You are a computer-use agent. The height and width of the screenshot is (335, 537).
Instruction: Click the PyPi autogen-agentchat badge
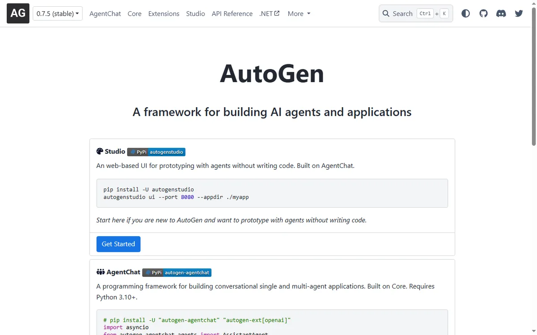pos(177,272)
